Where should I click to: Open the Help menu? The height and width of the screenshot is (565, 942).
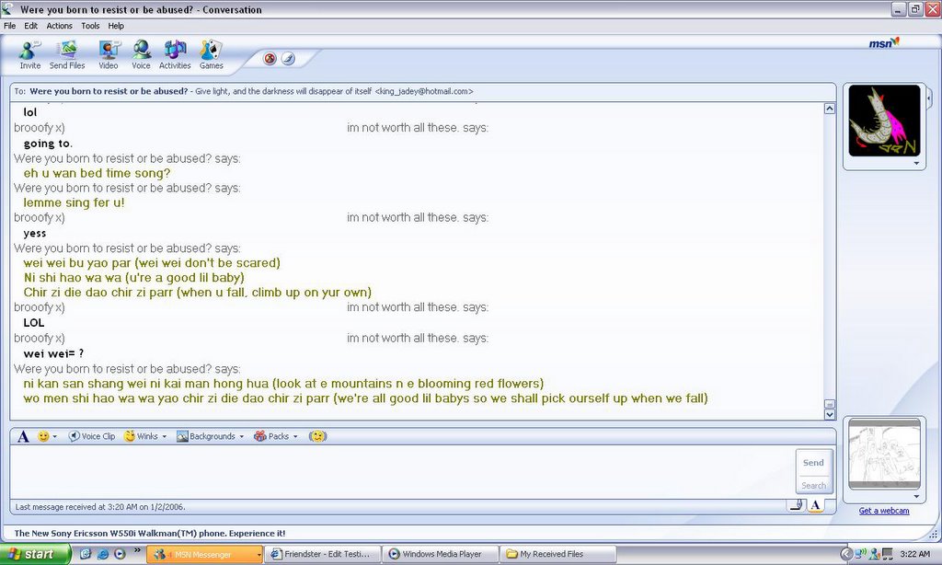coord(116,26)
